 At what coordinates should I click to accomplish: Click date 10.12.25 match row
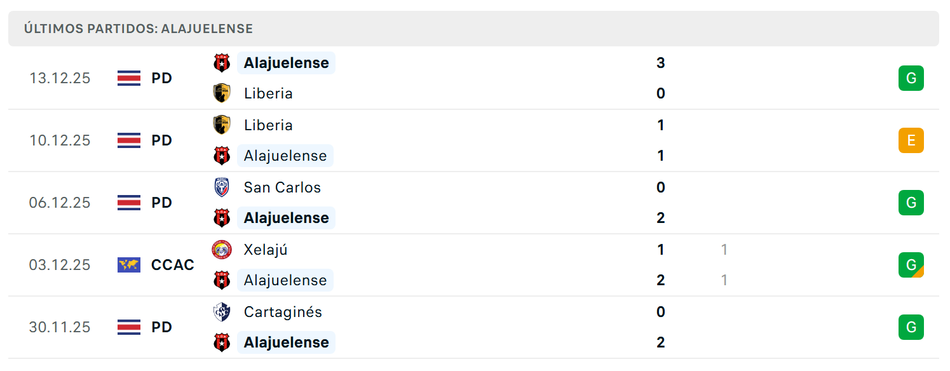tap(60, 140)
